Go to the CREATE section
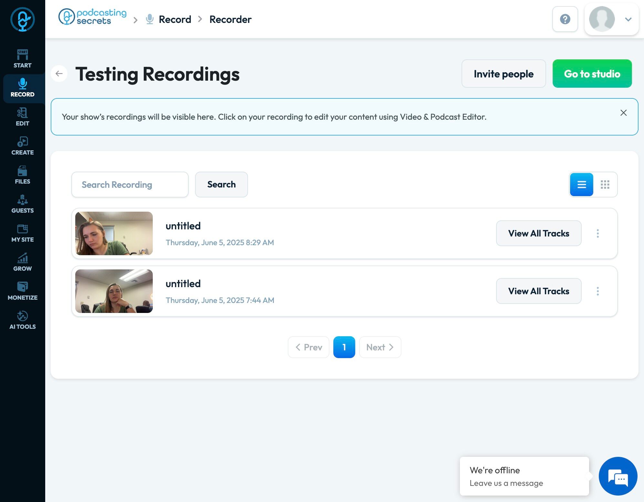 coord(22,146)
